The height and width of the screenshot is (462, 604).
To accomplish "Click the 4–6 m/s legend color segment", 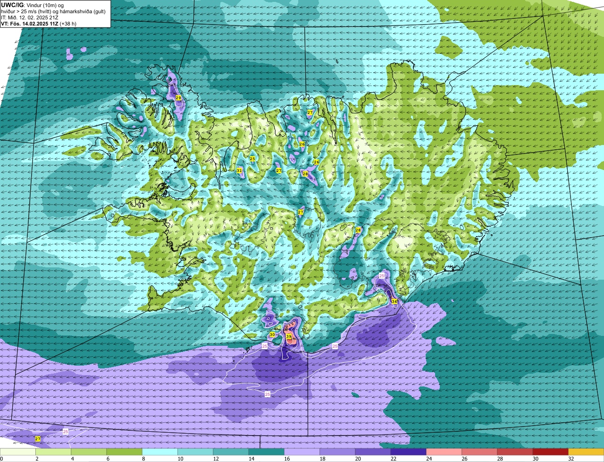I will (89, 452).
